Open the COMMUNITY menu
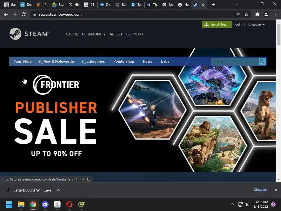Screen dimensions: 281x211 94,34
